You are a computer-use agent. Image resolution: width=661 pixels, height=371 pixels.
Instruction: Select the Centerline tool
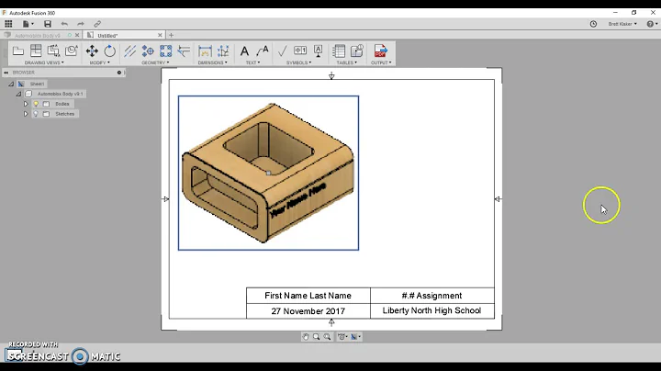(x=129, y=51)
